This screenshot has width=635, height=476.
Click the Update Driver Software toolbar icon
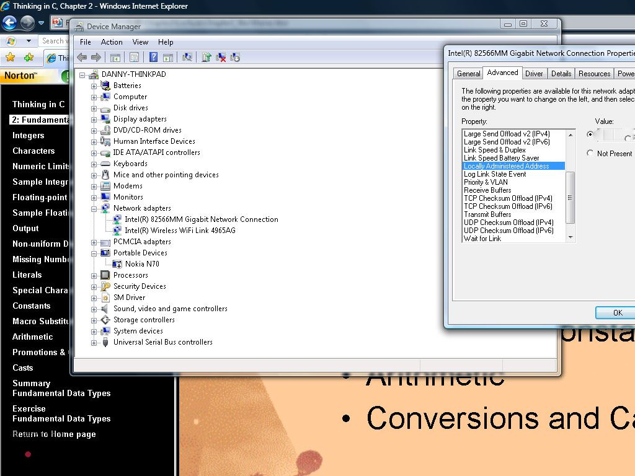[x=206, y=57]
